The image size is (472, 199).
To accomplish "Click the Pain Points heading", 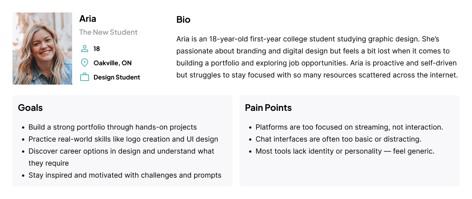I will [268, 108].
